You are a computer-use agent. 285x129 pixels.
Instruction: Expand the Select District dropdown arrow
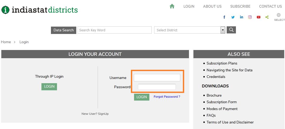(223, 30)
